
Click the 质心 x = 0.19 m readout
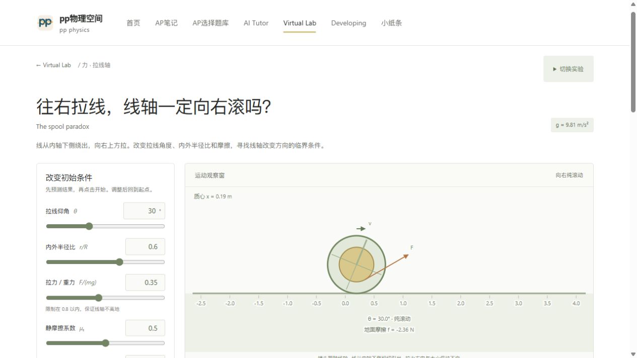tap(213, 196)
